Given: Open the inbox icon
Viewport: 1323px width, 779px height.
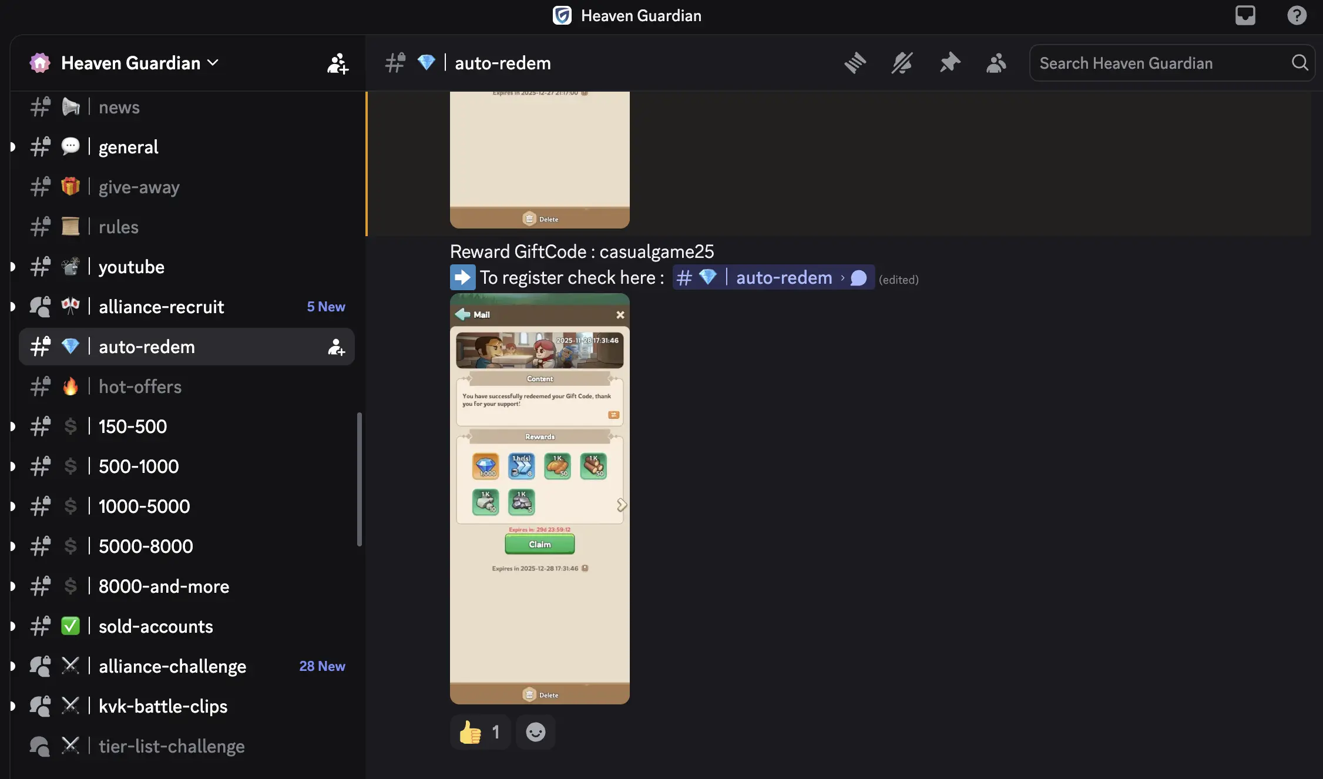Looking at the screenshot, I should tap(1245, 15).
